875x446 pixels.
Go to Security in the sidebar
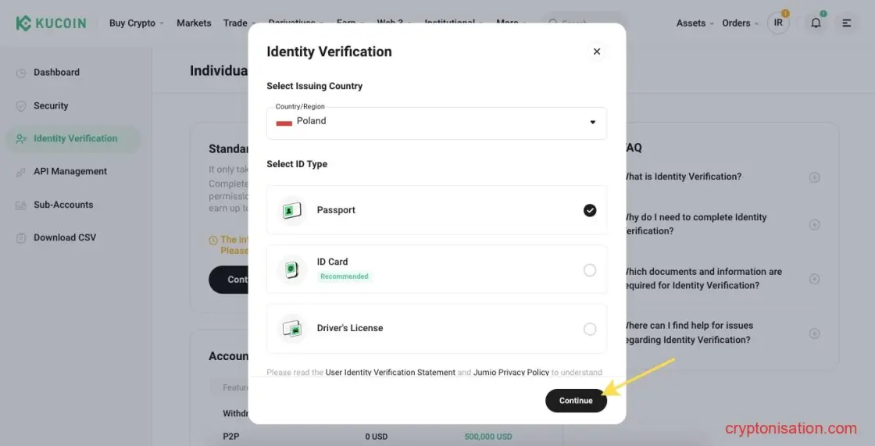pyautogui.click(x=51, y=105)
